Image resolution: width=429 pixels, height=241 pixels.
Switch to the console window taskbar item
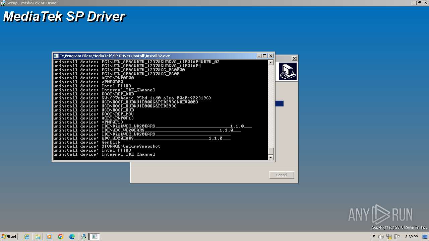pyautogui.click(x=95, y=237)
